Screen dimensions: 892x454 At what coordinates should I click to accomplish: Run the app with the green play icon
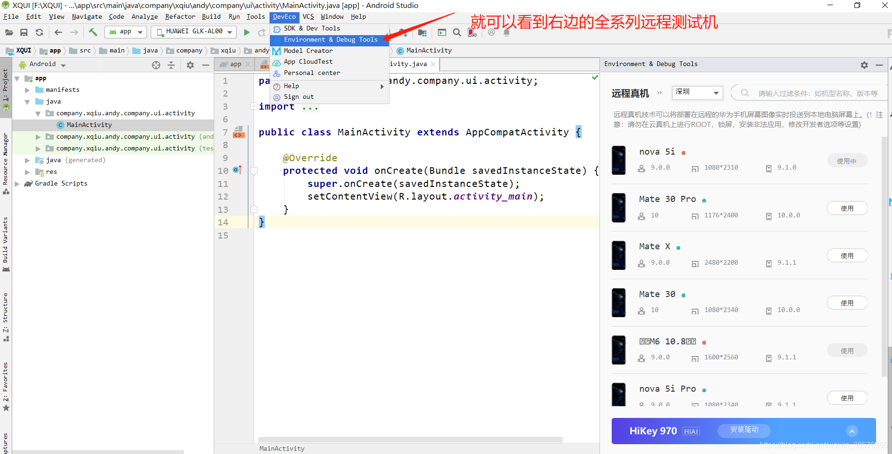pos(247,32)
